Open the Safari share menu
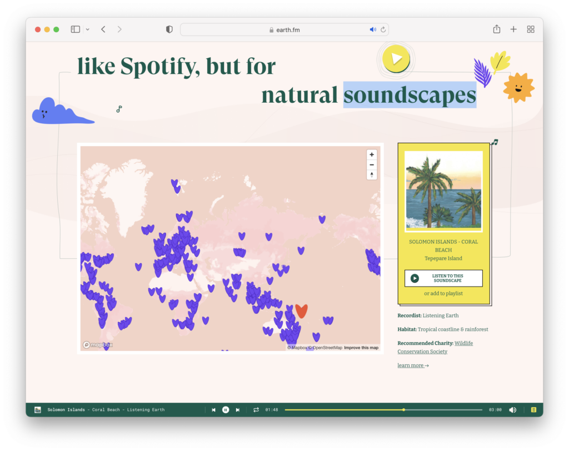 pyautogui.click(x=496, y=29)
